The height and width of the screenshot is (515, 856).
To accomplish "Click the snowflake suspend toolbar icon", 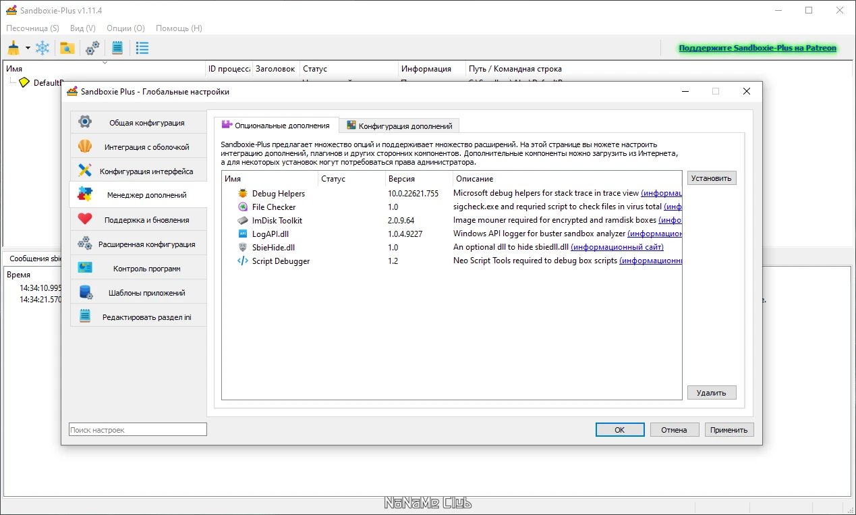I will (x=42, y=48).
